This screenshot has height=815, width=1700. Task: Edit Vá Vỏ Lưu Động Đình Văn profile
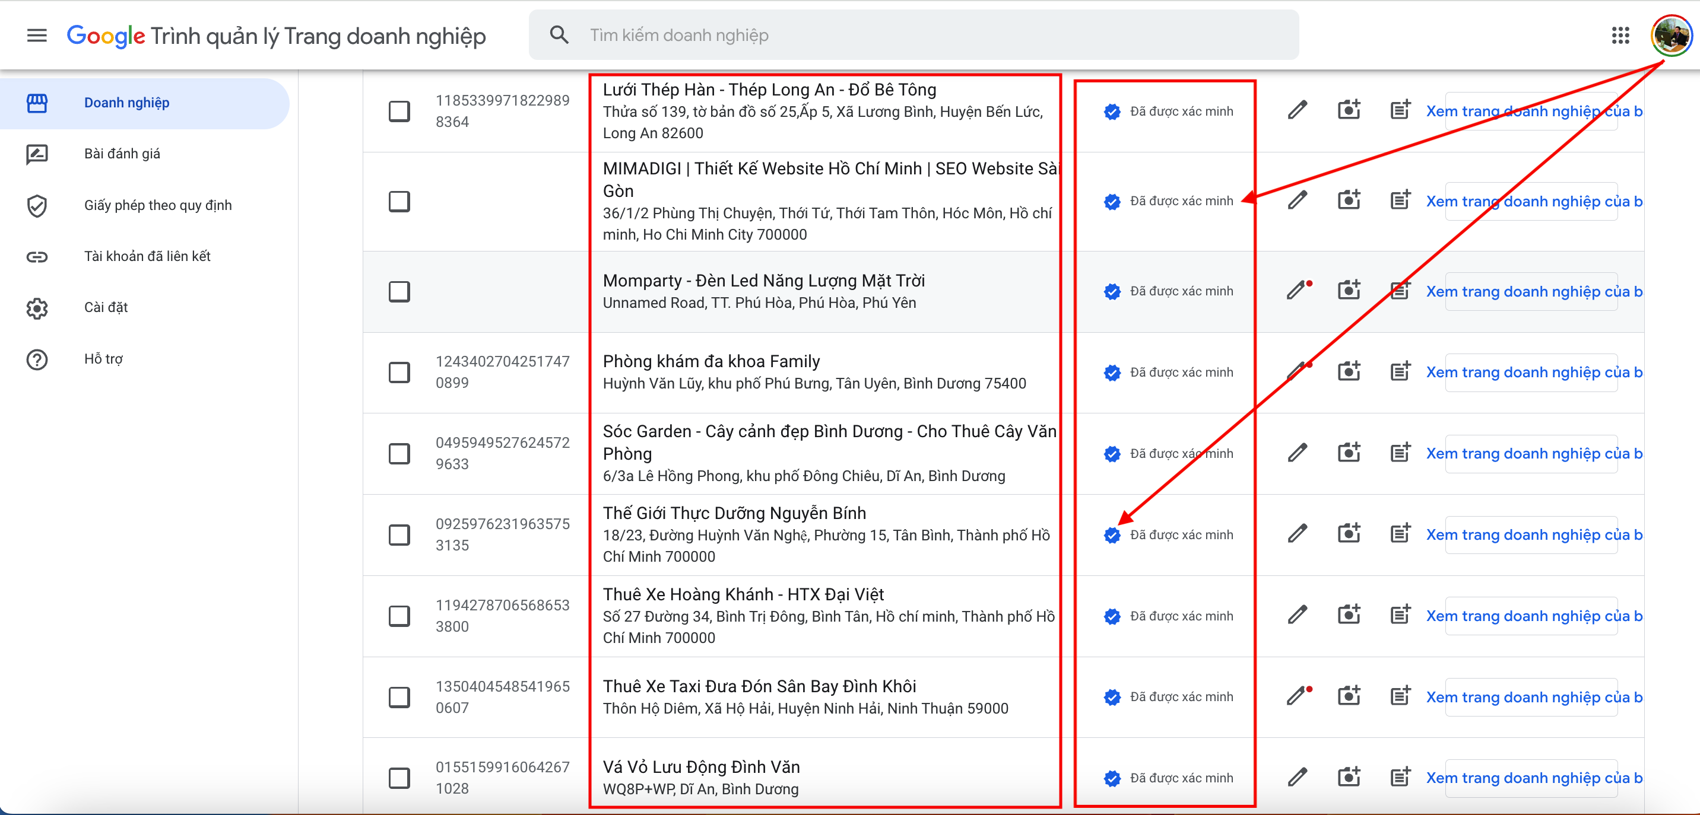click(x=1297, y=778)
